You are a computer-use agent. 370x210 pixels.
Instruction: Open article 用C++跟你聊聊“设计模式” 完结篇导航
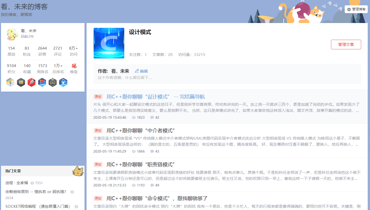156,97
